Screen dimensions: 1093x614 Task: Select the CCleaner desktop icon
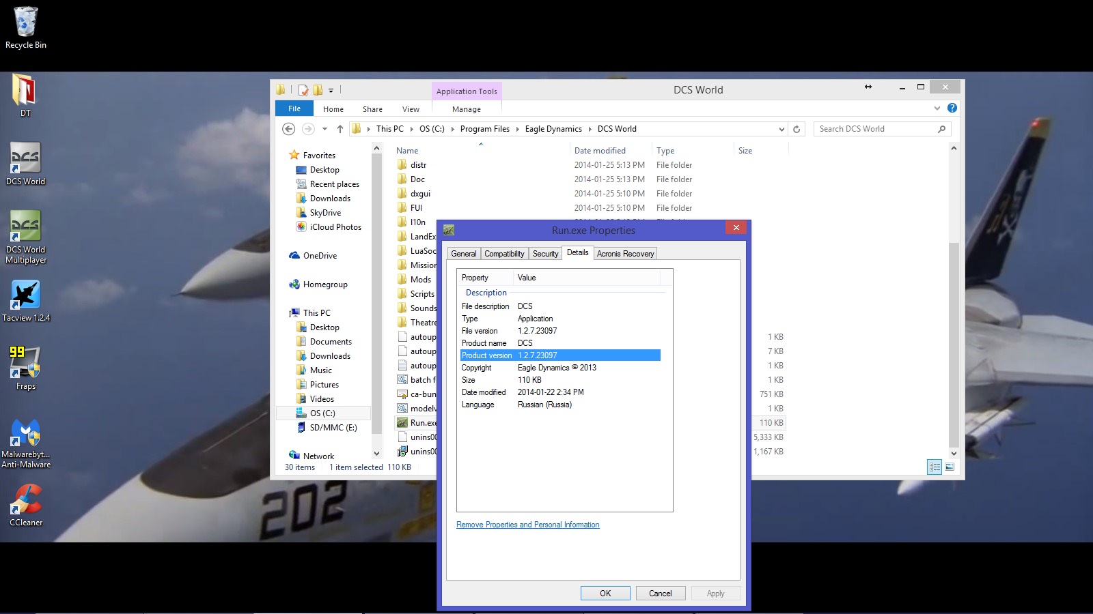pyautogui.click(x=26, y=506)
